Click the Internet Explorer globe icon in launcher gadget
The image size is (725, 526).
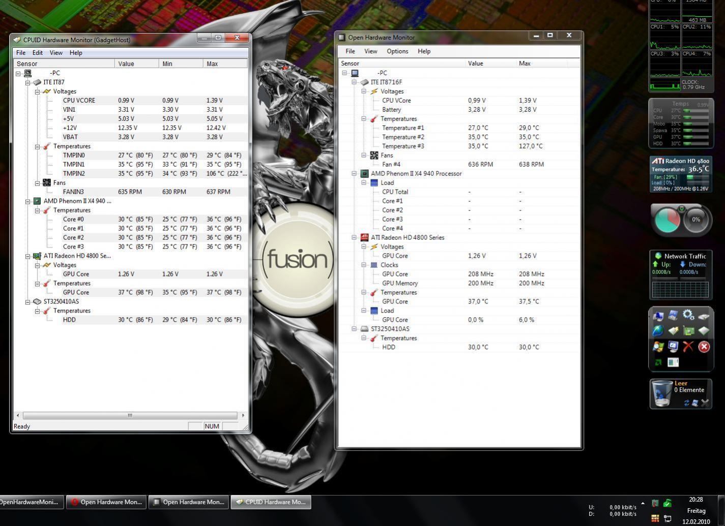[x=658, y=331]
